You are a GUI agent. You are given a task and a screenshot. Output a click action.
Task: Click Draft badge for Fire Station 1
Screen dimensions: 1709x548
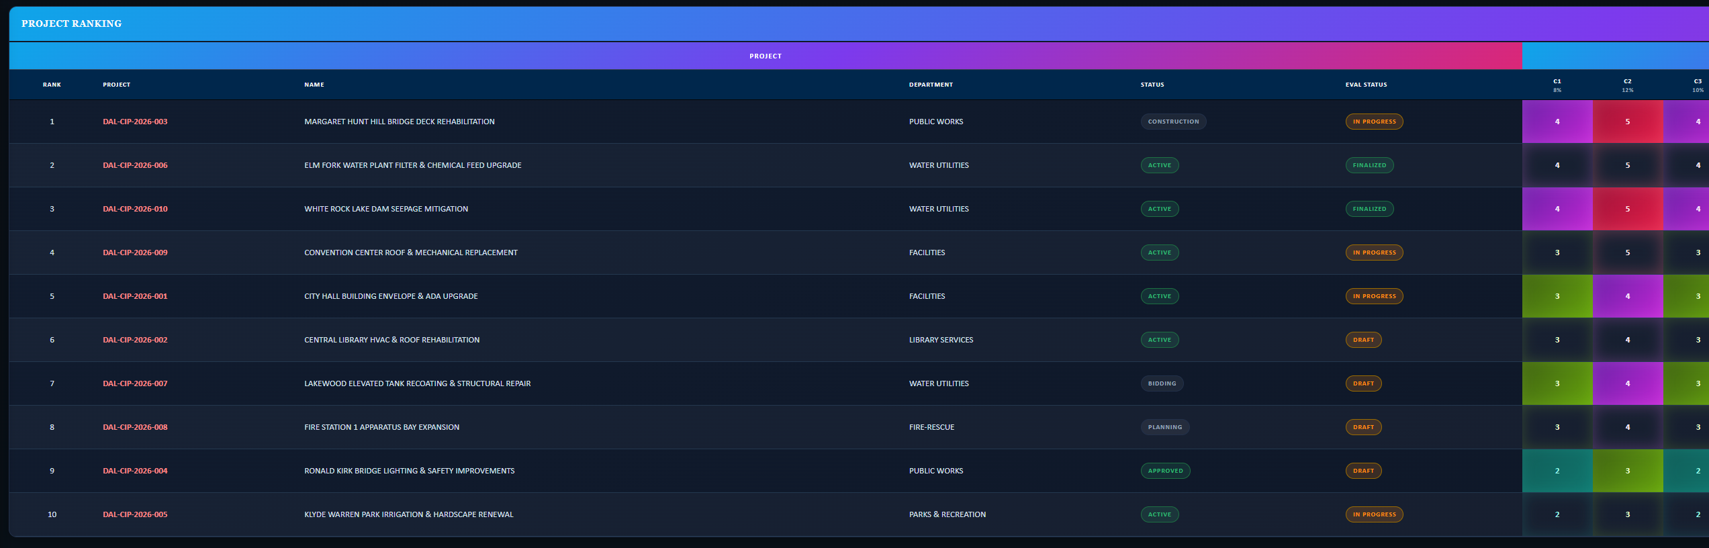pyautogui.click(x=1363, y=427)
